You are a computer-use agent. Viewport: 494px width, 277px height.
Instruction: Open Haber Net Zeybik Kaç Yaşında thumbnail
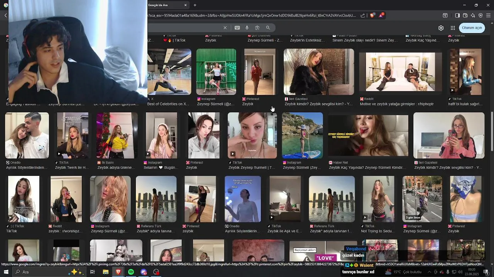coord(368,135)
